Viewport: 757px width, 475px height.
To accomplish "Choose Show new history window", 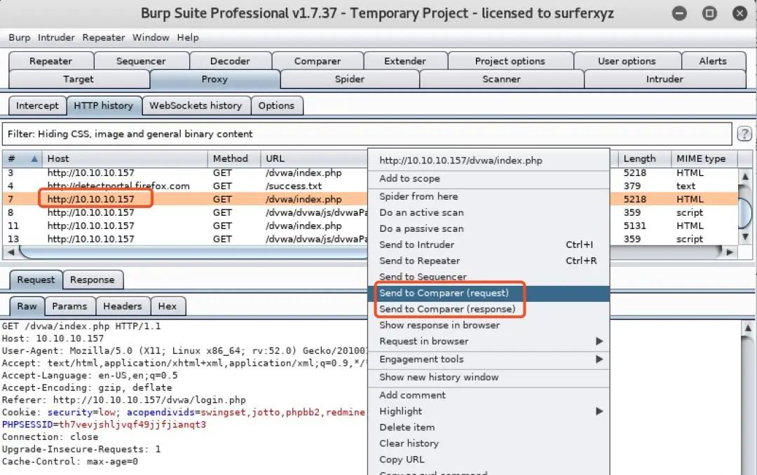I will point(489,378).
